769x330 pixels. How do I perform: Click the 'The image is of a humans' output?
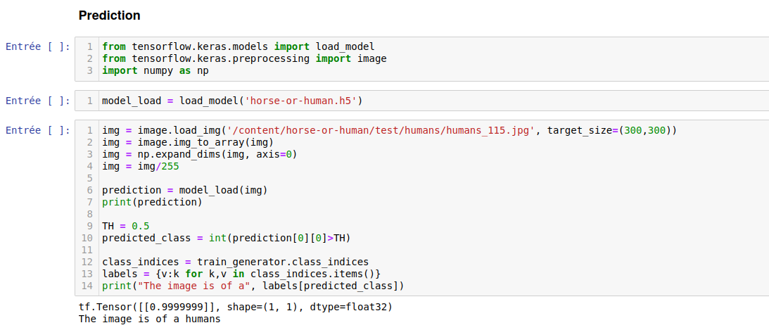point(149,319)
